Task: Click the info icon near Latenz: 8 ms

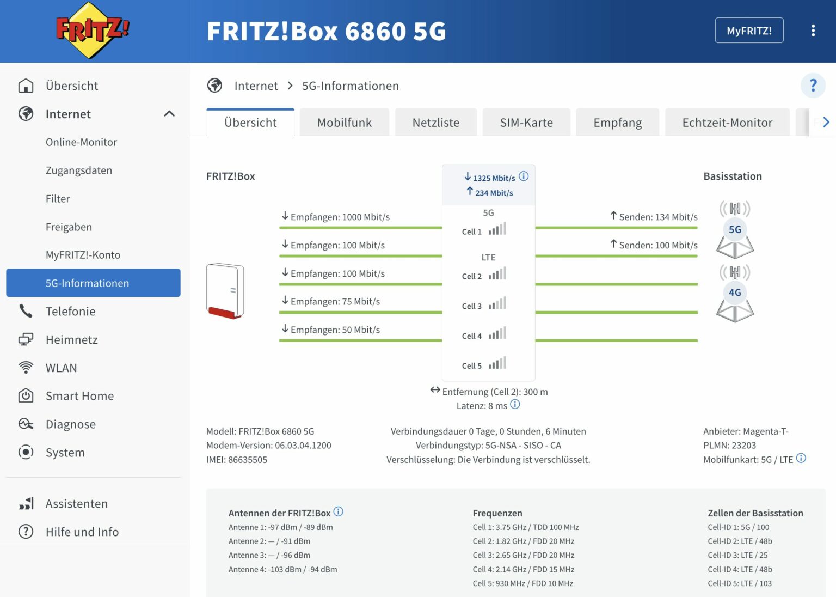Action: (x=514, y=405)
